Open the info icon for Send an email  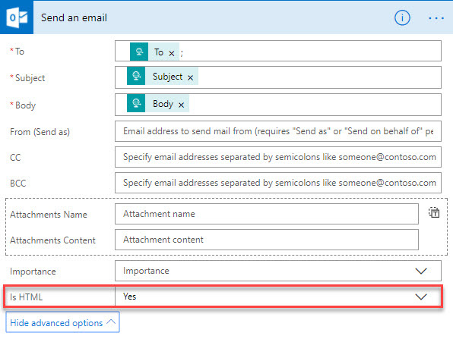pos(402,18)
